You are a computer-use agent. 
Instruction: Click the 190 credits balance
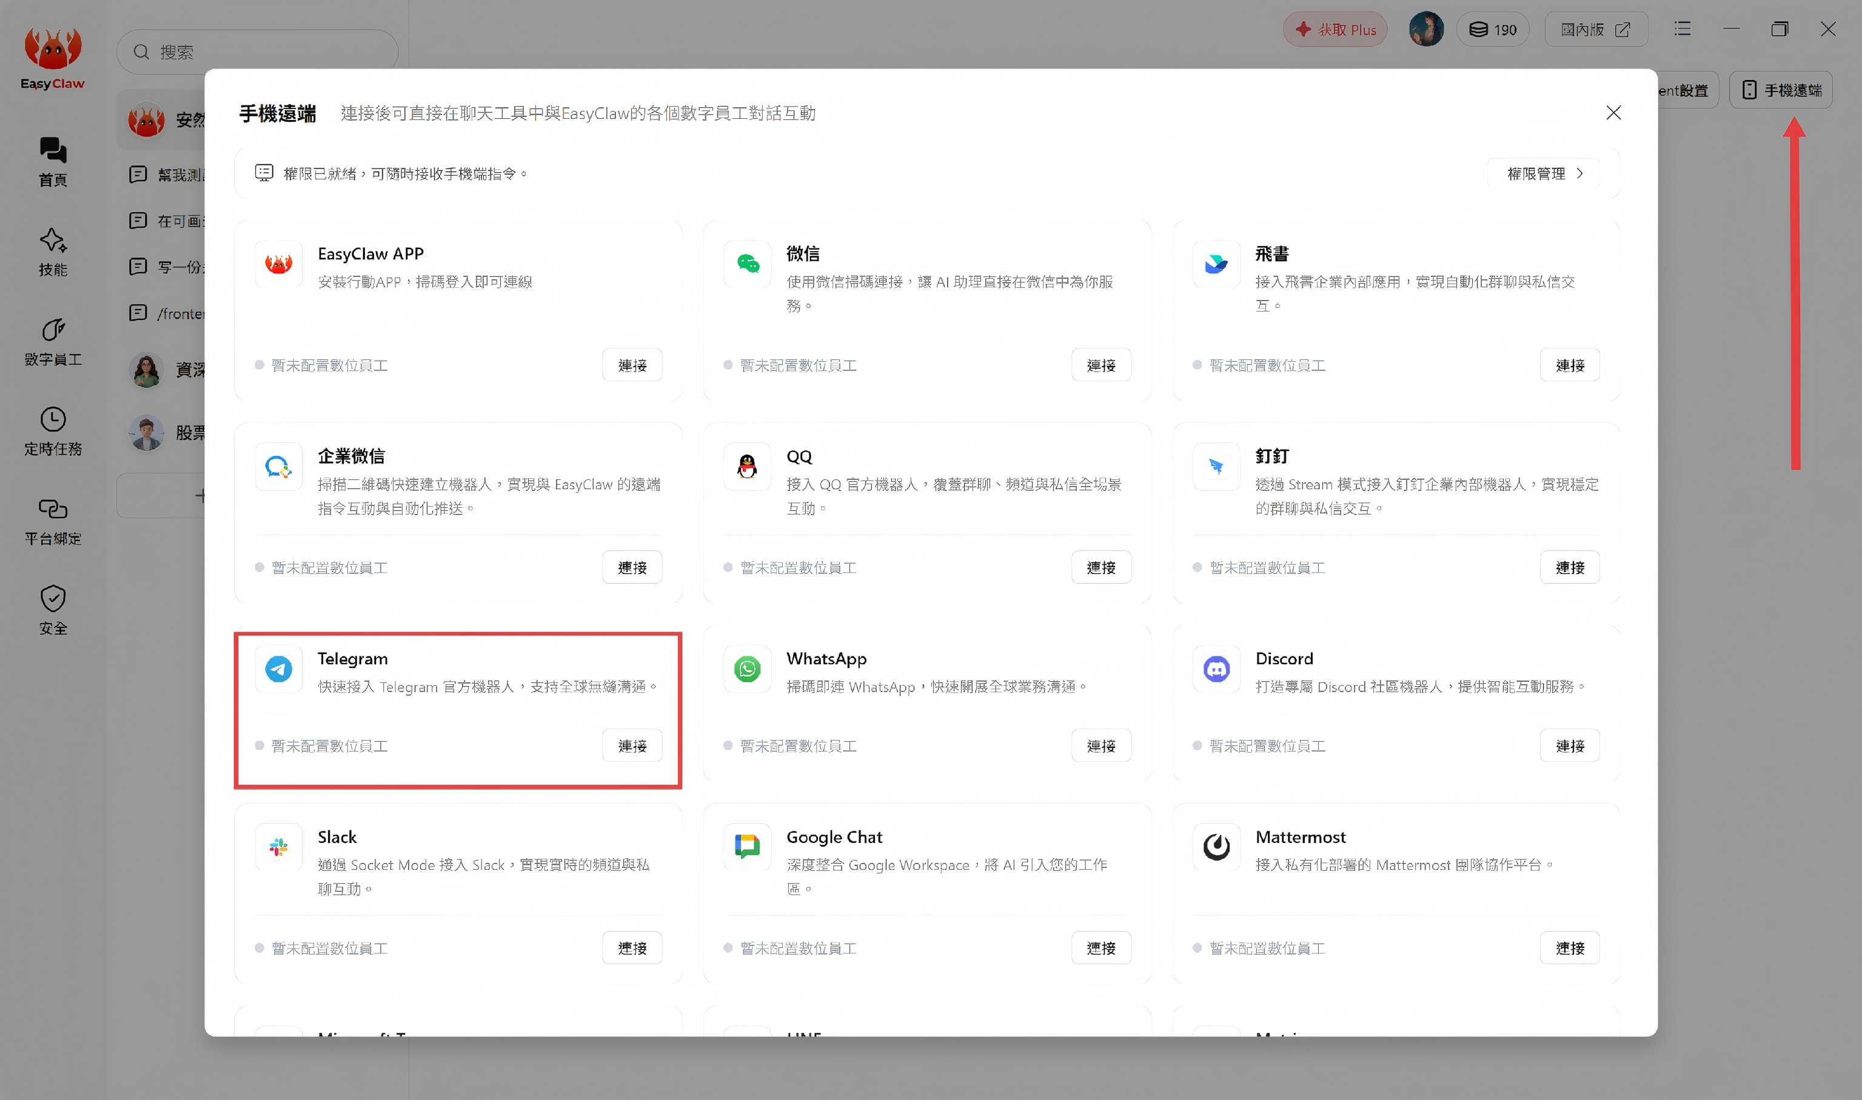click(x=1492, y=30)
